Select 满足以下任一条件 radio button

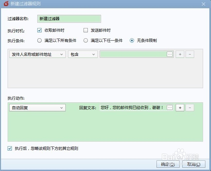click(x=86, y=41)
